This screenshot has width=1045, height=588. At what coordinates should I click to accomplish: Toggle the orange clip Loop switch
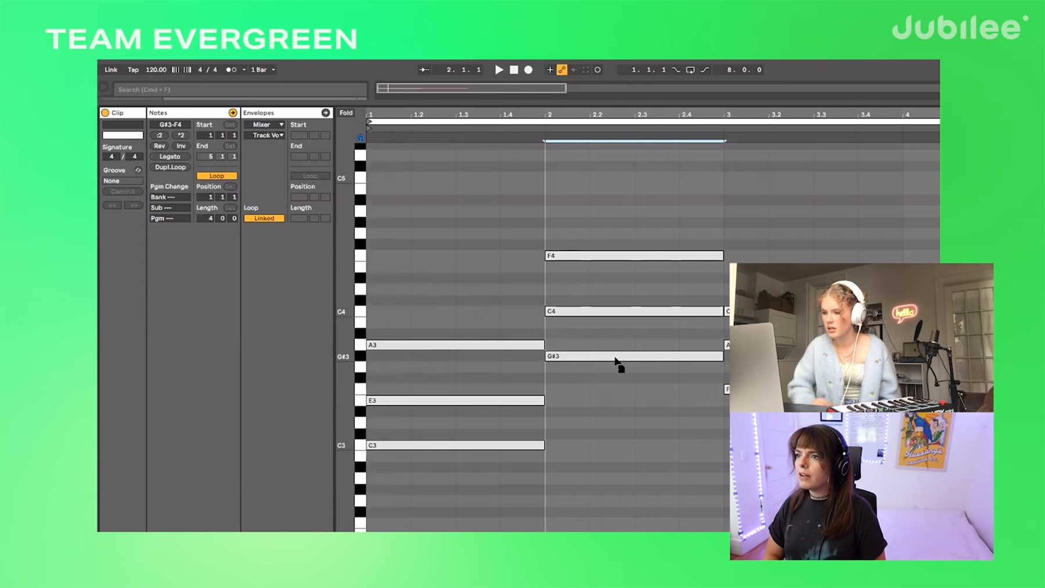pyautogui.click(x=217, y=176)
